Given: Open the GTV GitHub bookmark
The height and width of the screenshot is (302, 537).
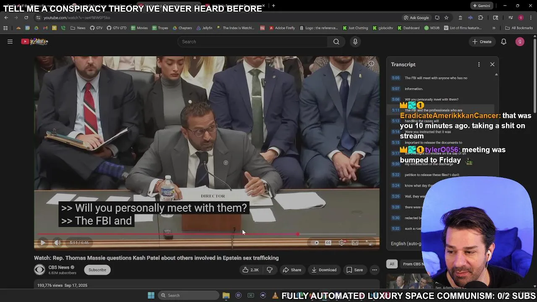Looking at the screenshot, I should coord(96,28).
